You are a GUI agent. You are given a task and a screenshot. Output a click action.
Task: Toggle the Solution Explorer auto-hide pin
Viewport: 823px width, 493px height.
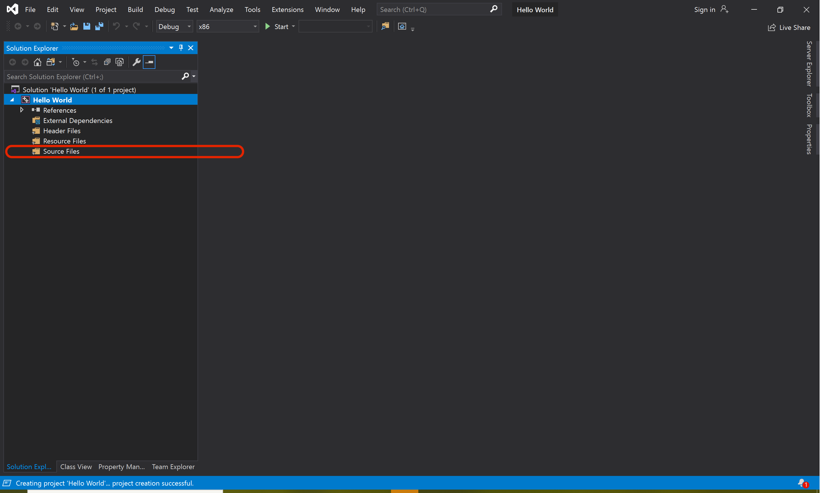click(181, 48)
